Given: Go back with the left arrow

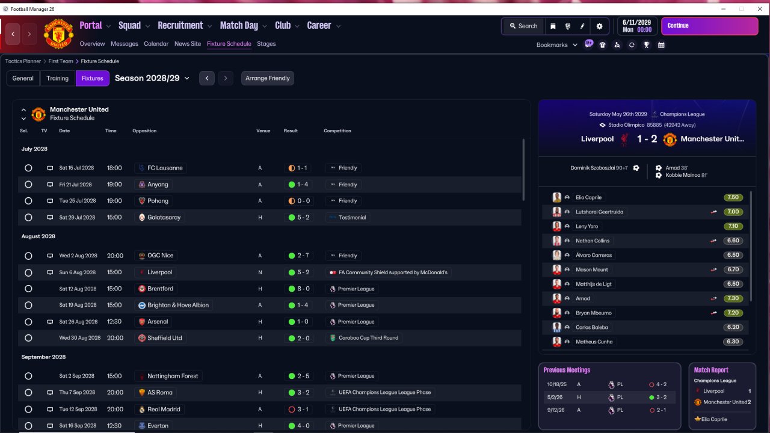Looking at the screenshot, I should 13,34.
